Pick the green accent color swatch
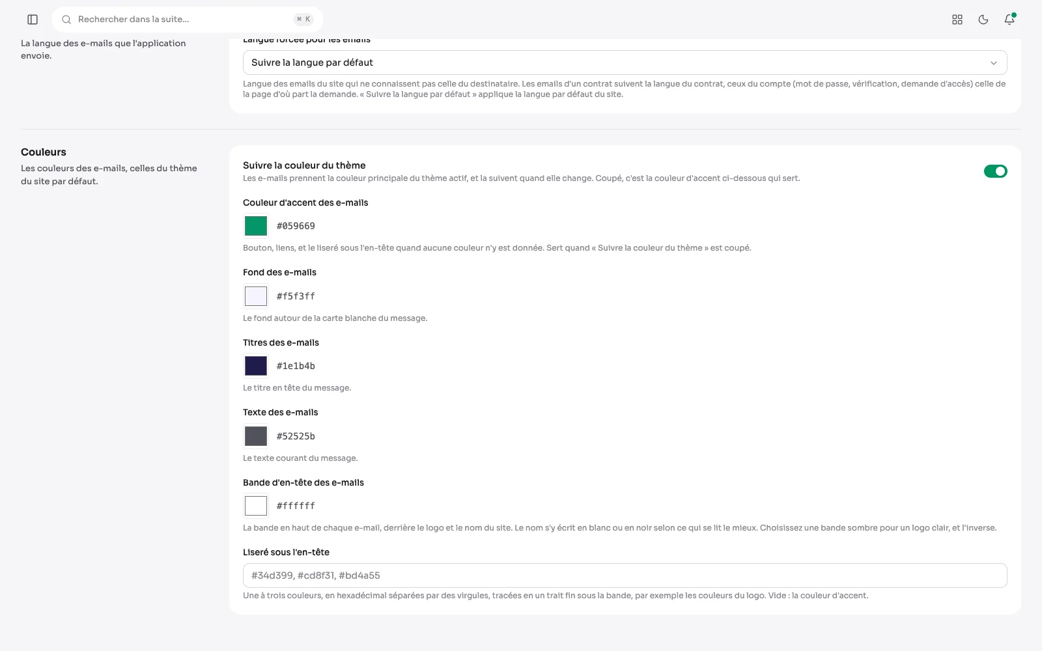Screen dimensions: 1042x651 [256, 226]
